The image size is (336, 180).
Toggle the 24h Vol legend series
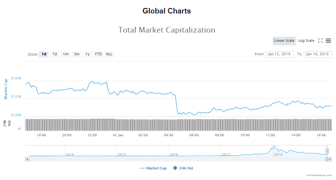pyautogui.click(x=183, y=168)
